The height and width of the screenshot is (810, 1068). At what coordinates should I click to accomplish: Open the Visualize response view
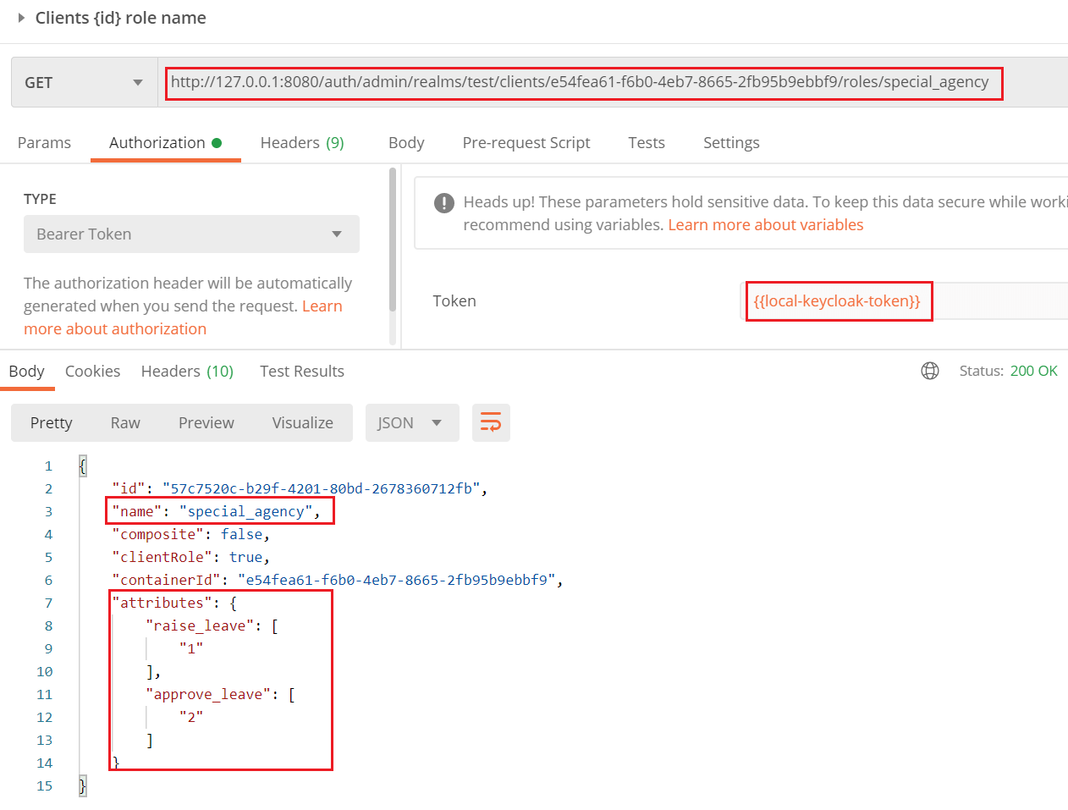(x=301, y=422)
